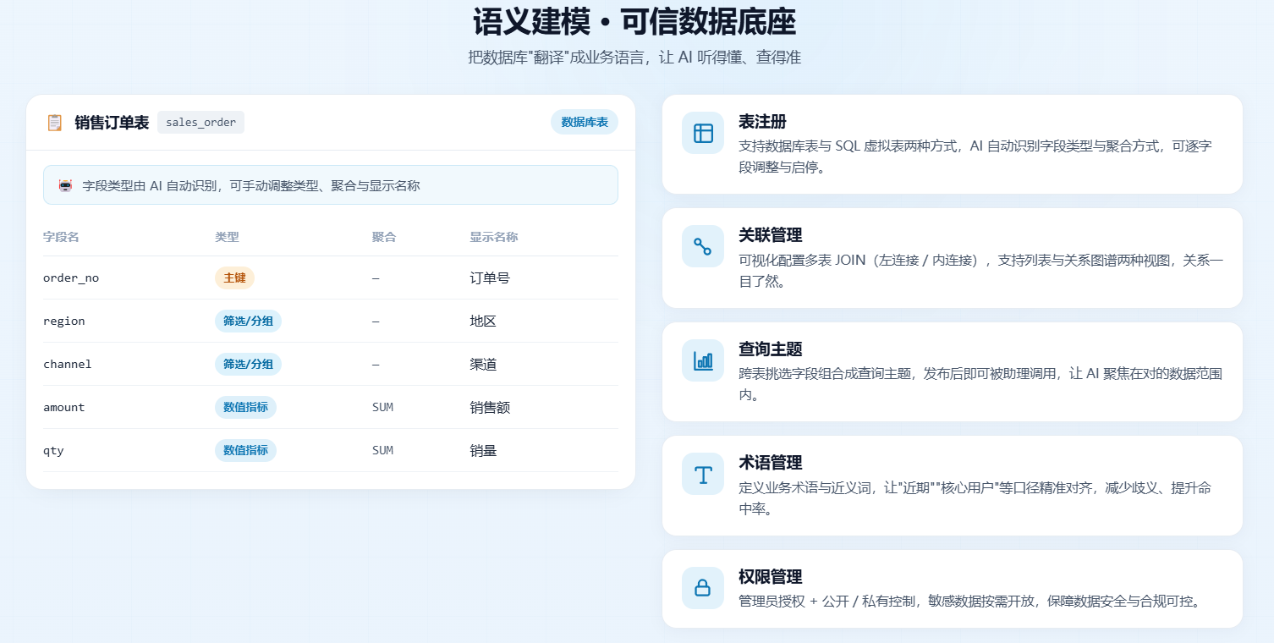Click the 地区 display name
This screenshot has height=643, width=1274.
click(483, 321)
